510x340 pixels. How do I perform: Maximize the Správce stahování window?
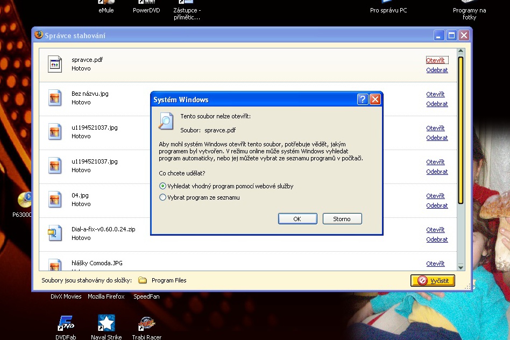point(451,35)
